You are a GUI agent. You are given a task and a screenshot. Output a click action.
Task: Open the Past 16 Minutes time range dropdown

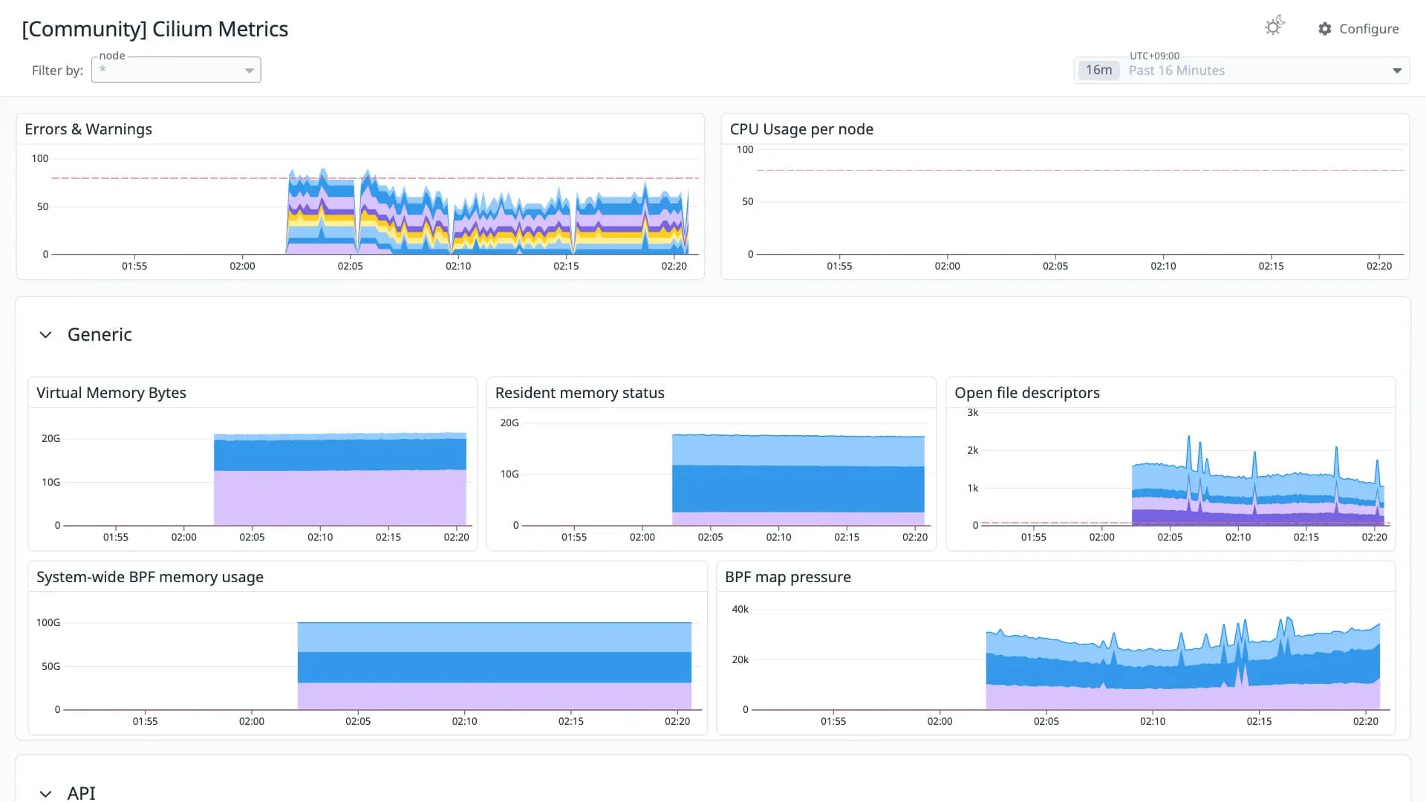point(1241,71)
